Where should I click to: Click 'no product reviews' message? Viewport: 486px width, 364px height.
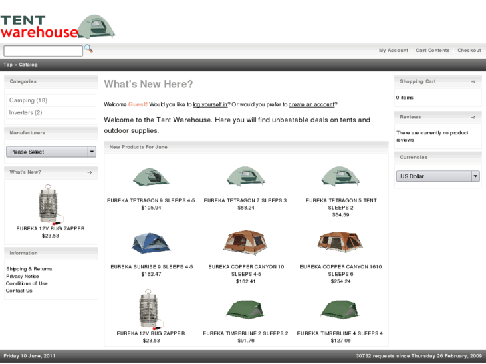click(432, 136)
